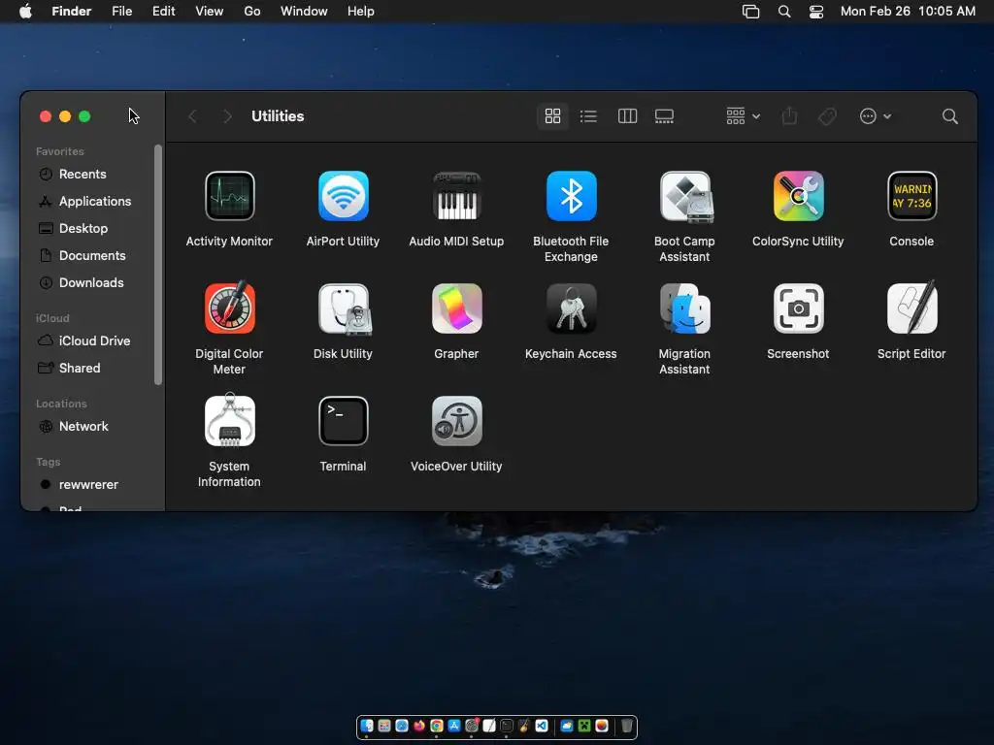Viewport: 994px width, 745px height.
Task: Switch to gallery view
Action: pos(664,116)
